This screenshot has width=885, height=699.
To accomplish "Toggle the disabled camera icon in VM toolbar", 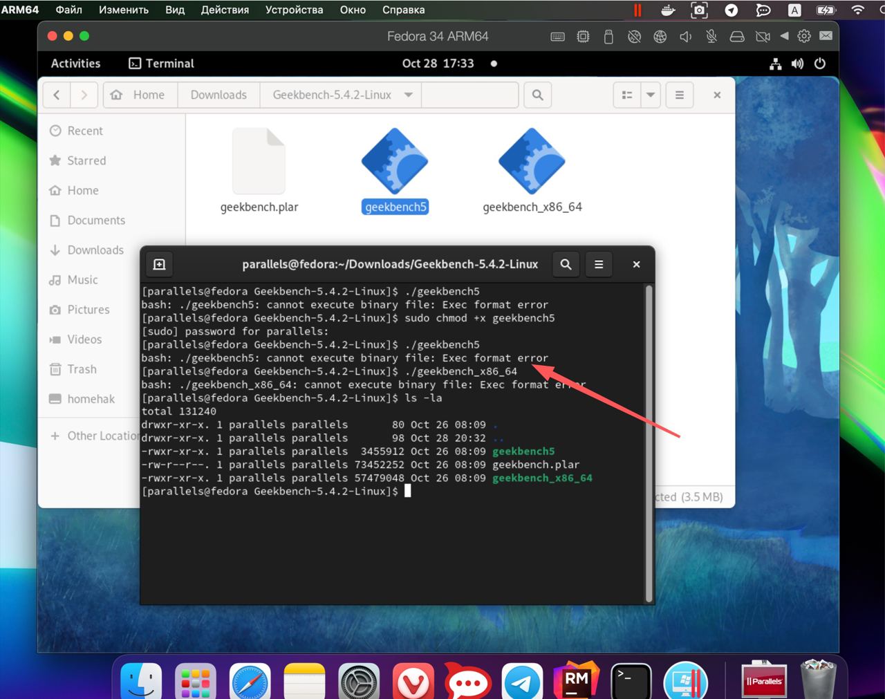I will [763, 37].
